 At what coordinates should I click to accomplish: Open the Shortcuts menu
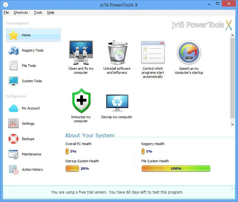coord(21,13)
